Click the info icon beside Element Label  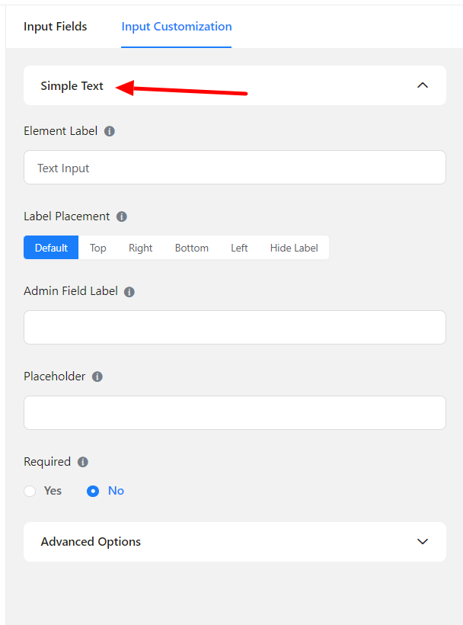click(110, 131)
